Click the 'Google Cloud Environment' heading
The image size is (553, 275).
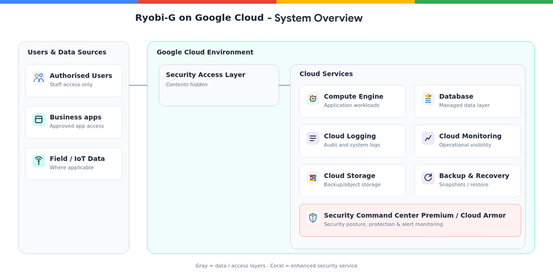(205, 52)
